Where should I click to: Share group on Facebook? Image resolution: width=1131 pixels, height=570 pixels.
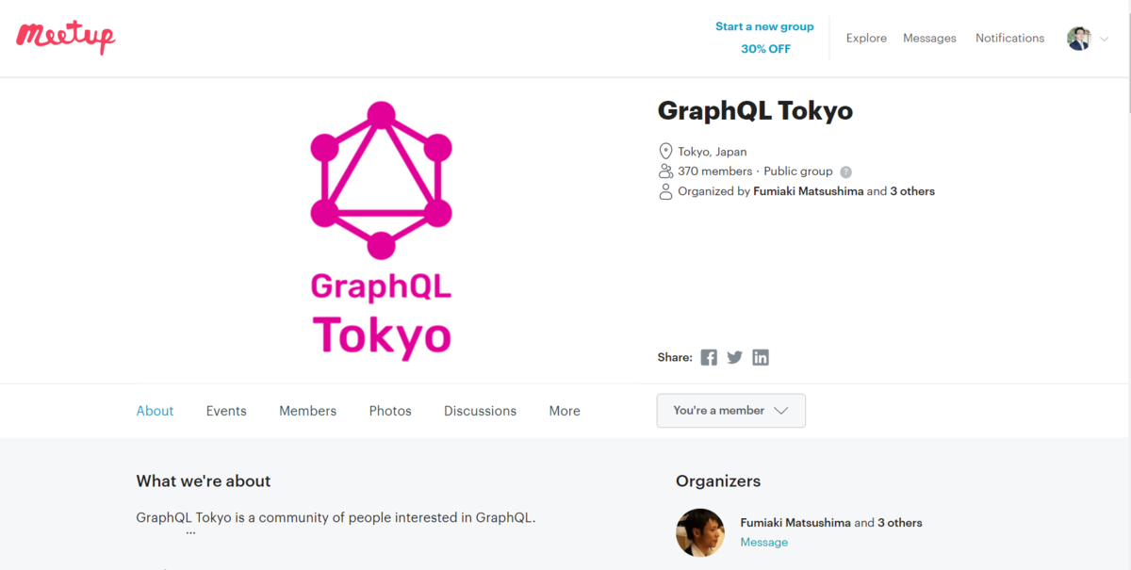coord(709,357)
